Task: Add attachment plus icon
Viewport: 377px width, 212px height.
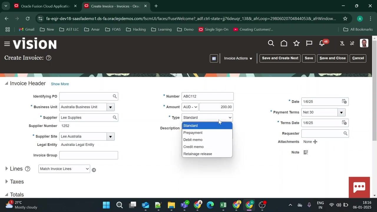Action: (x=315, y=142)
